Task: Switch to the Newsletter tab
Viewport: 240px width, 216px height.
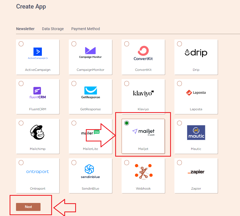Action: tap(25, 29)
